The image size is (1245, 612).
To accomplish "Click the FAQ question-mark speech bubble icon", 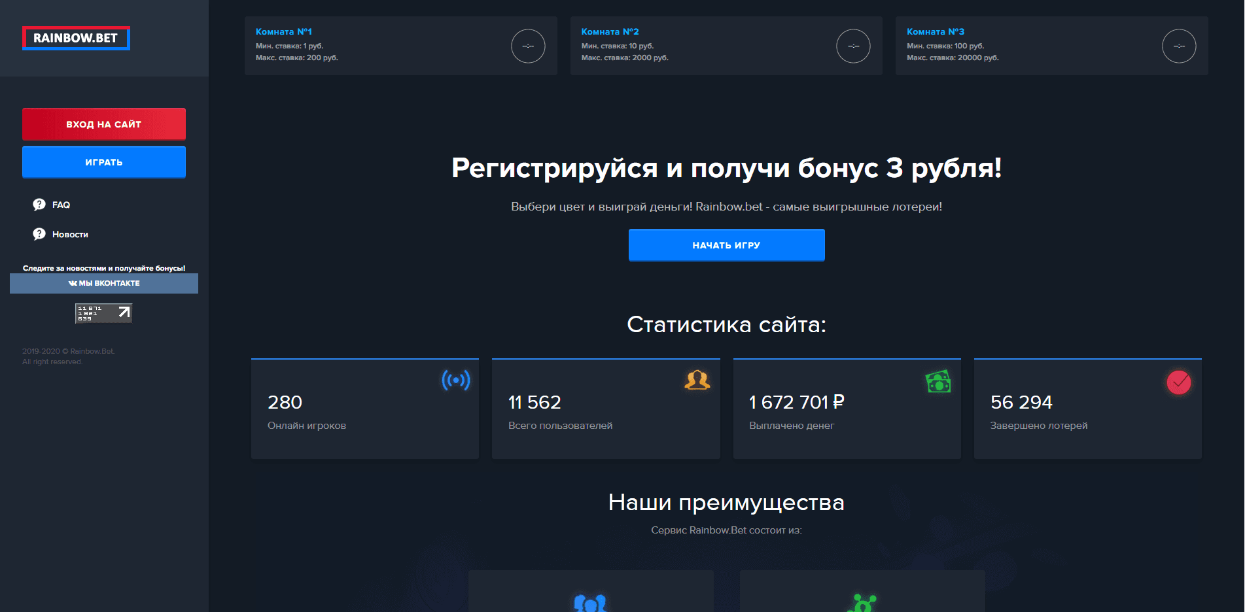I will pyautogui.click(x=40, y=205).
